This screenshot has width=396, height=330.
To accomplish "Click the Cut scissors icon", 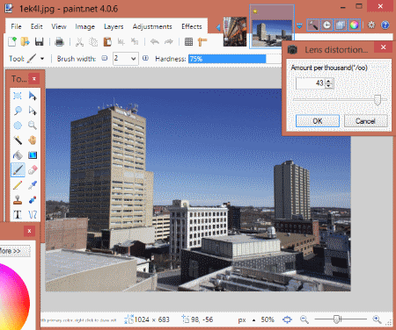I will 79,41.
